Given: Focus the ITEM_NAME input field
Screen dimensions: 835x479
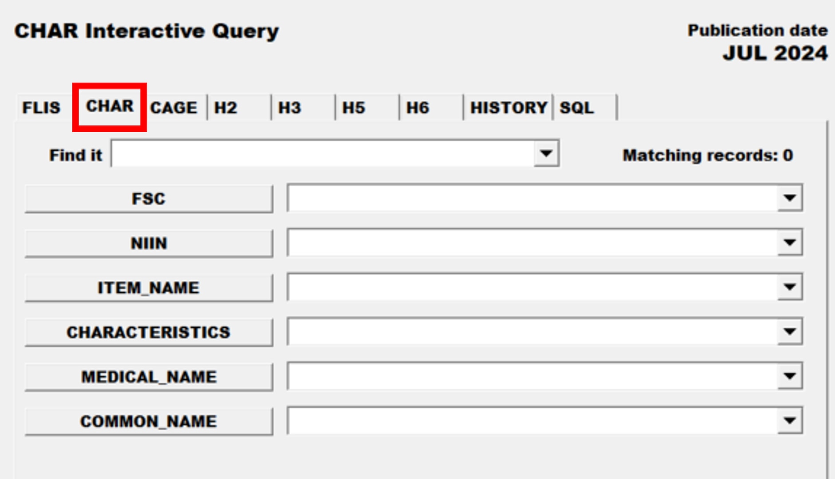Looking at the screenshot, I should point(533,287).
